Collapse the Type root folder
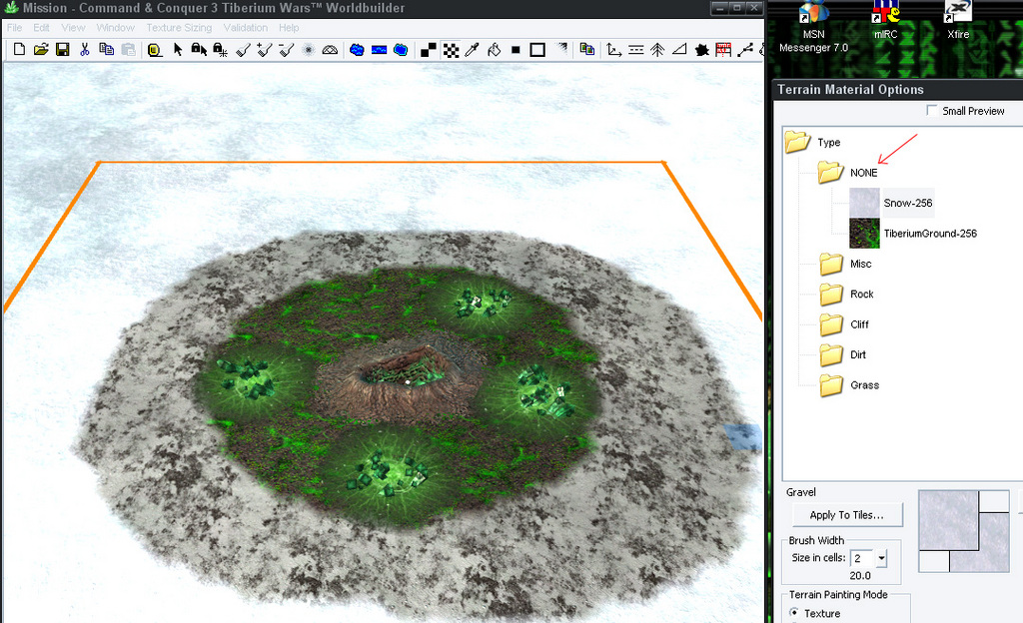The image size is (1023, 623). point(797,142)
